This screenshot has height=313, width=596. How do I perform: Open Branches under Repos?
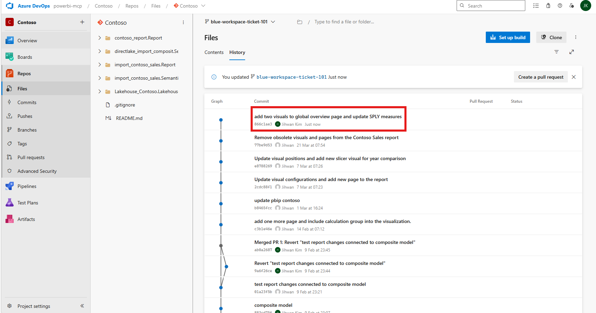click(46, 130)
